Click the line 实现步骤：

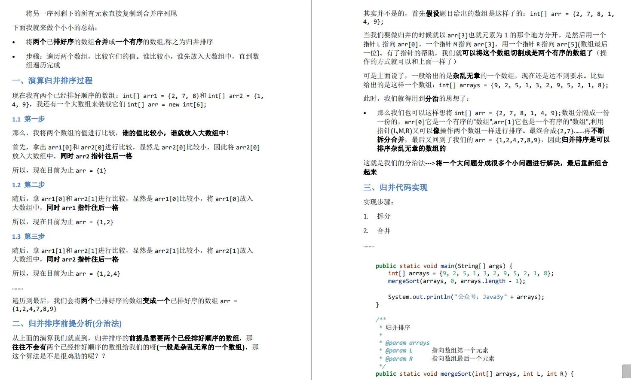(378, 202)
